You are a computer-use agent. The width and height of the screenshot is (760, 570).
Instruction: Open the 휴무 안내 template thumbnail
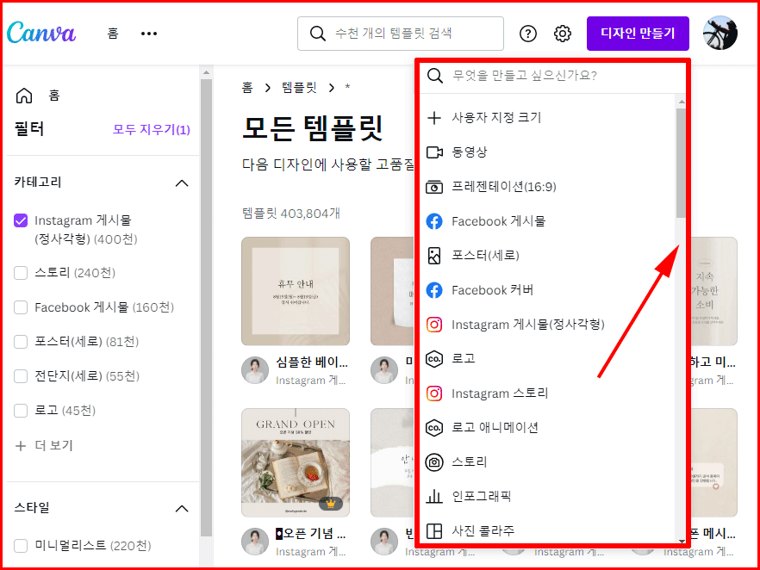[x=296, y=291]
